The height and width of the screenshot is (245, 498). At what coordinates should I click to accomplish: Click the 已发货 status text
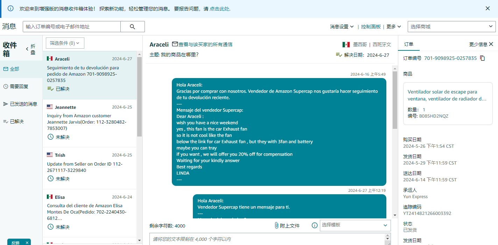tap(410, 230)
